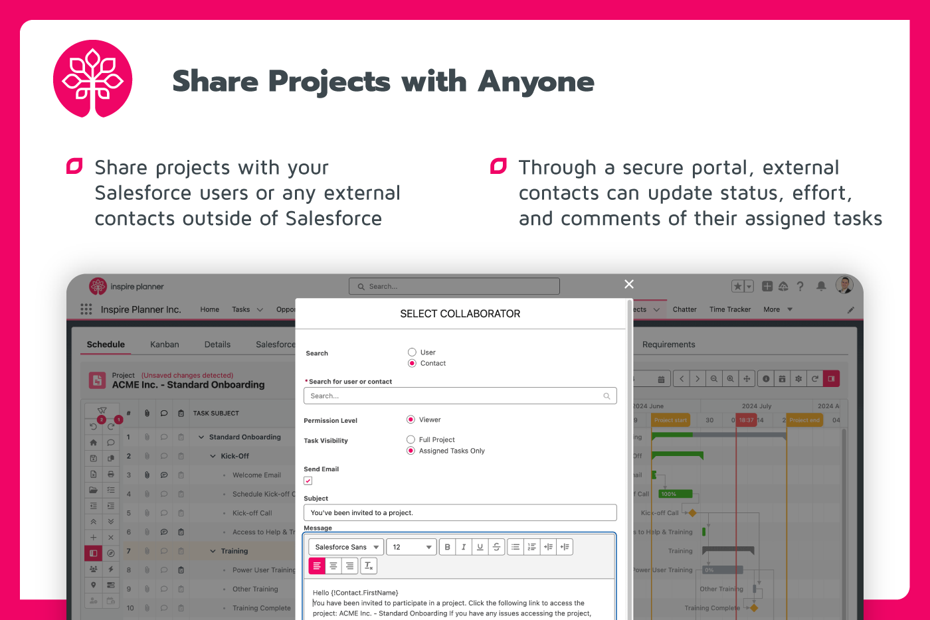The image size is (930, 620).
Task: Click the lightning bolt icon in the toolbar
Action: [x=111, y=569]
